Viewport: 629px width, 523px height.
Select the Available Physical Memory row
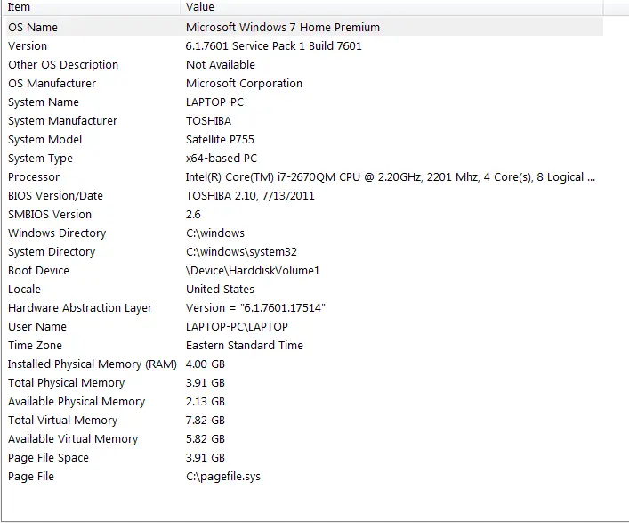(x=305, y=401)
